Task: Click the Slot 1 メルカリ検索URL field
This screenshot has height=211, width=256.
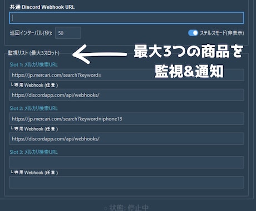Action: pyautogui.click(x=126, y=75)
